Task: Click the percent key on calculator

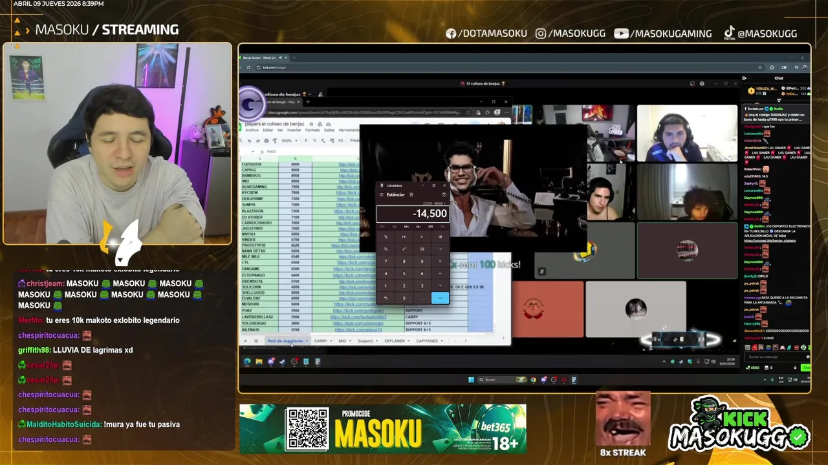Action: (386, 237)
